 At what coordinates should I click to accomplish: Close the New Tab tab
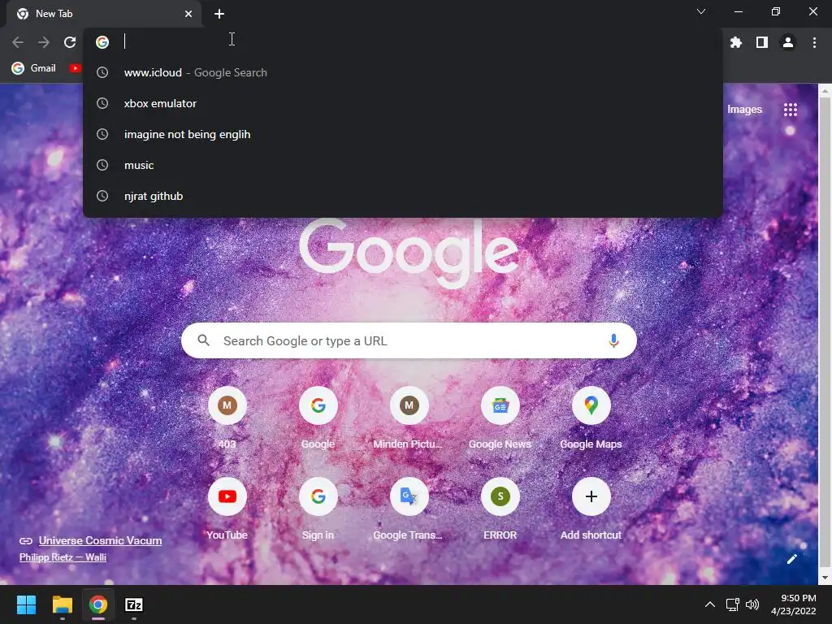[x=188, y=14]
